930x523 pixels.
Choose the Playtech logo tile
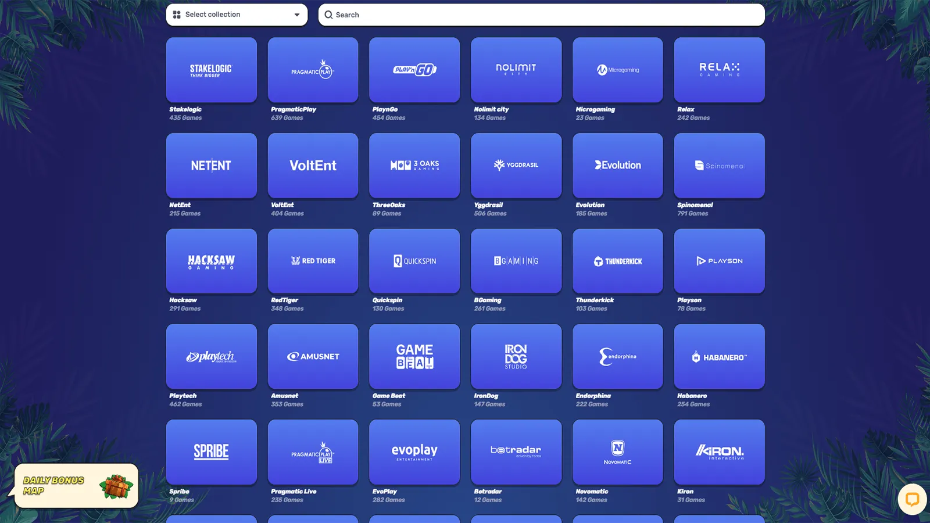212,356
